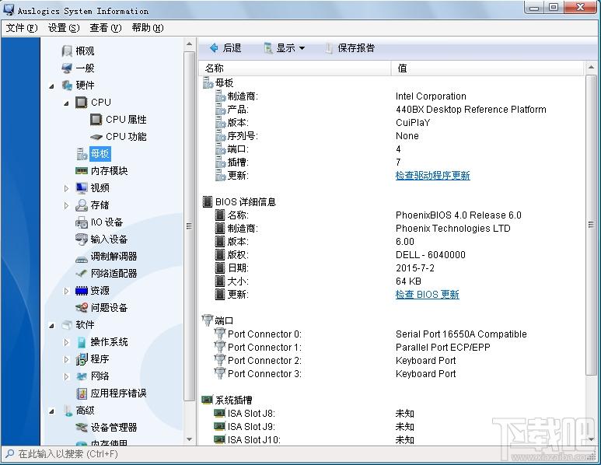Select the Port Connector 1 row

coord(393,348)
